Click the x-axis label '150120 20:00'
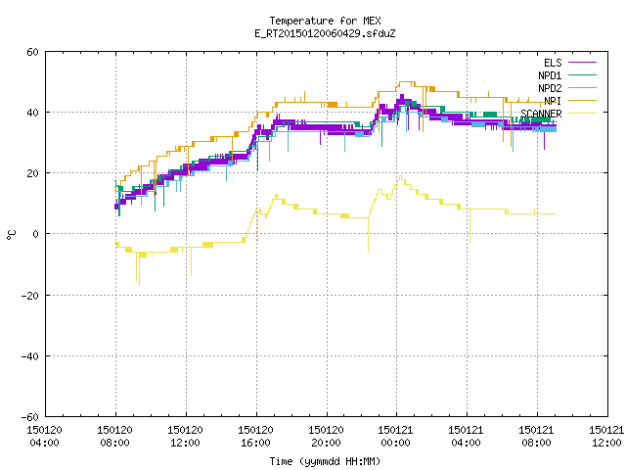Viewport: 626px width, 470px height. 326,437
